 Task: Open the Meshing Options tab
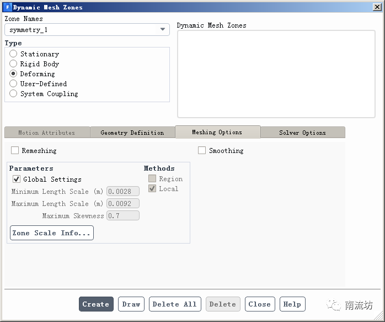coord(217,132)
